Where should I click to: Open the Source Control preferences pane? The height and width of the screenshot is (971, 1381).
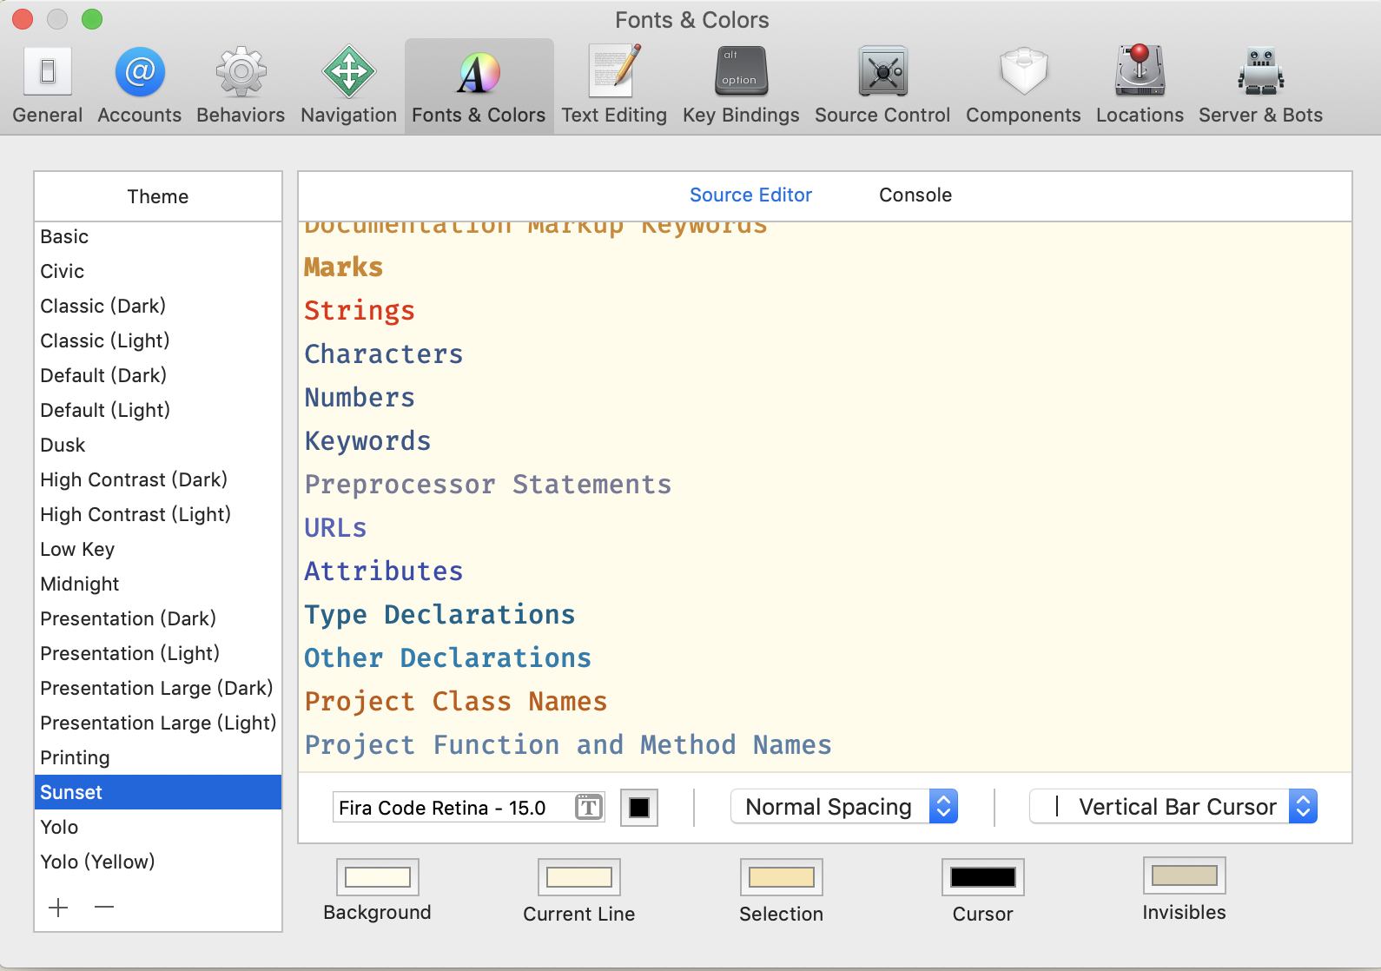(x=882, y=86)
